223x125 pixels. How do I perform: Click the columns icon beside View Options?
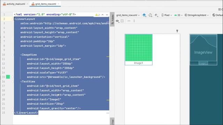pos(122,21)
